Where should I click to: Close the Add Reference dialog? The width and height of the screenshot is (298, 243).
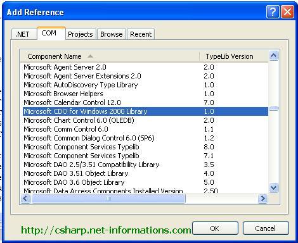[x=287, y=11]
